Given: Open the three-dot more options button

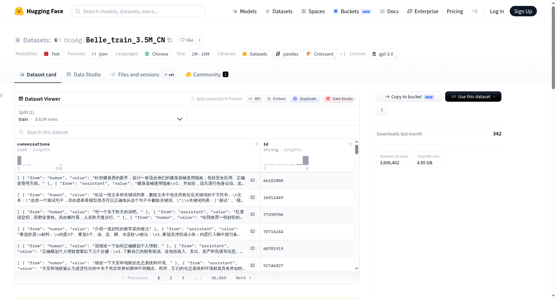Looking at the screenshot, I should point(382,110).
